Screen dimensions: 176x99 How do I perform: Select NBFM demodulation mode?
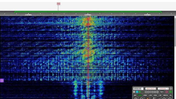[166, 95]
